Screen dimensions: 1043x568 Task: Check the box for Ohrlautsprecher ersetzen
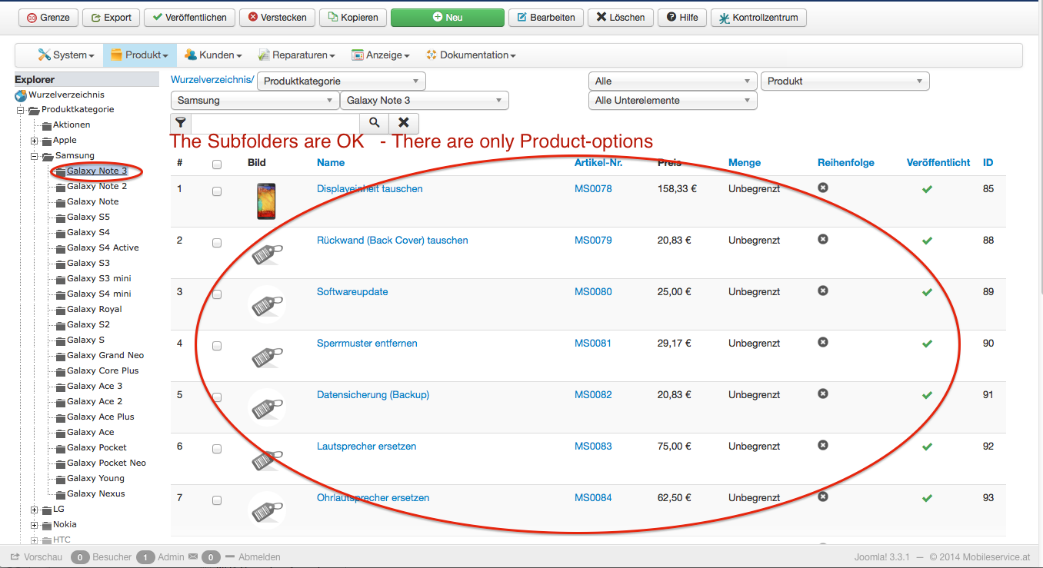pos(217,500)
